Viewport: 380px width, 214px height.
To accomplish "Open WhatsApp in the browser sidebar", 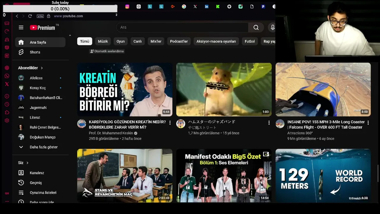I will pyautogui.click(x=7, y=76).
